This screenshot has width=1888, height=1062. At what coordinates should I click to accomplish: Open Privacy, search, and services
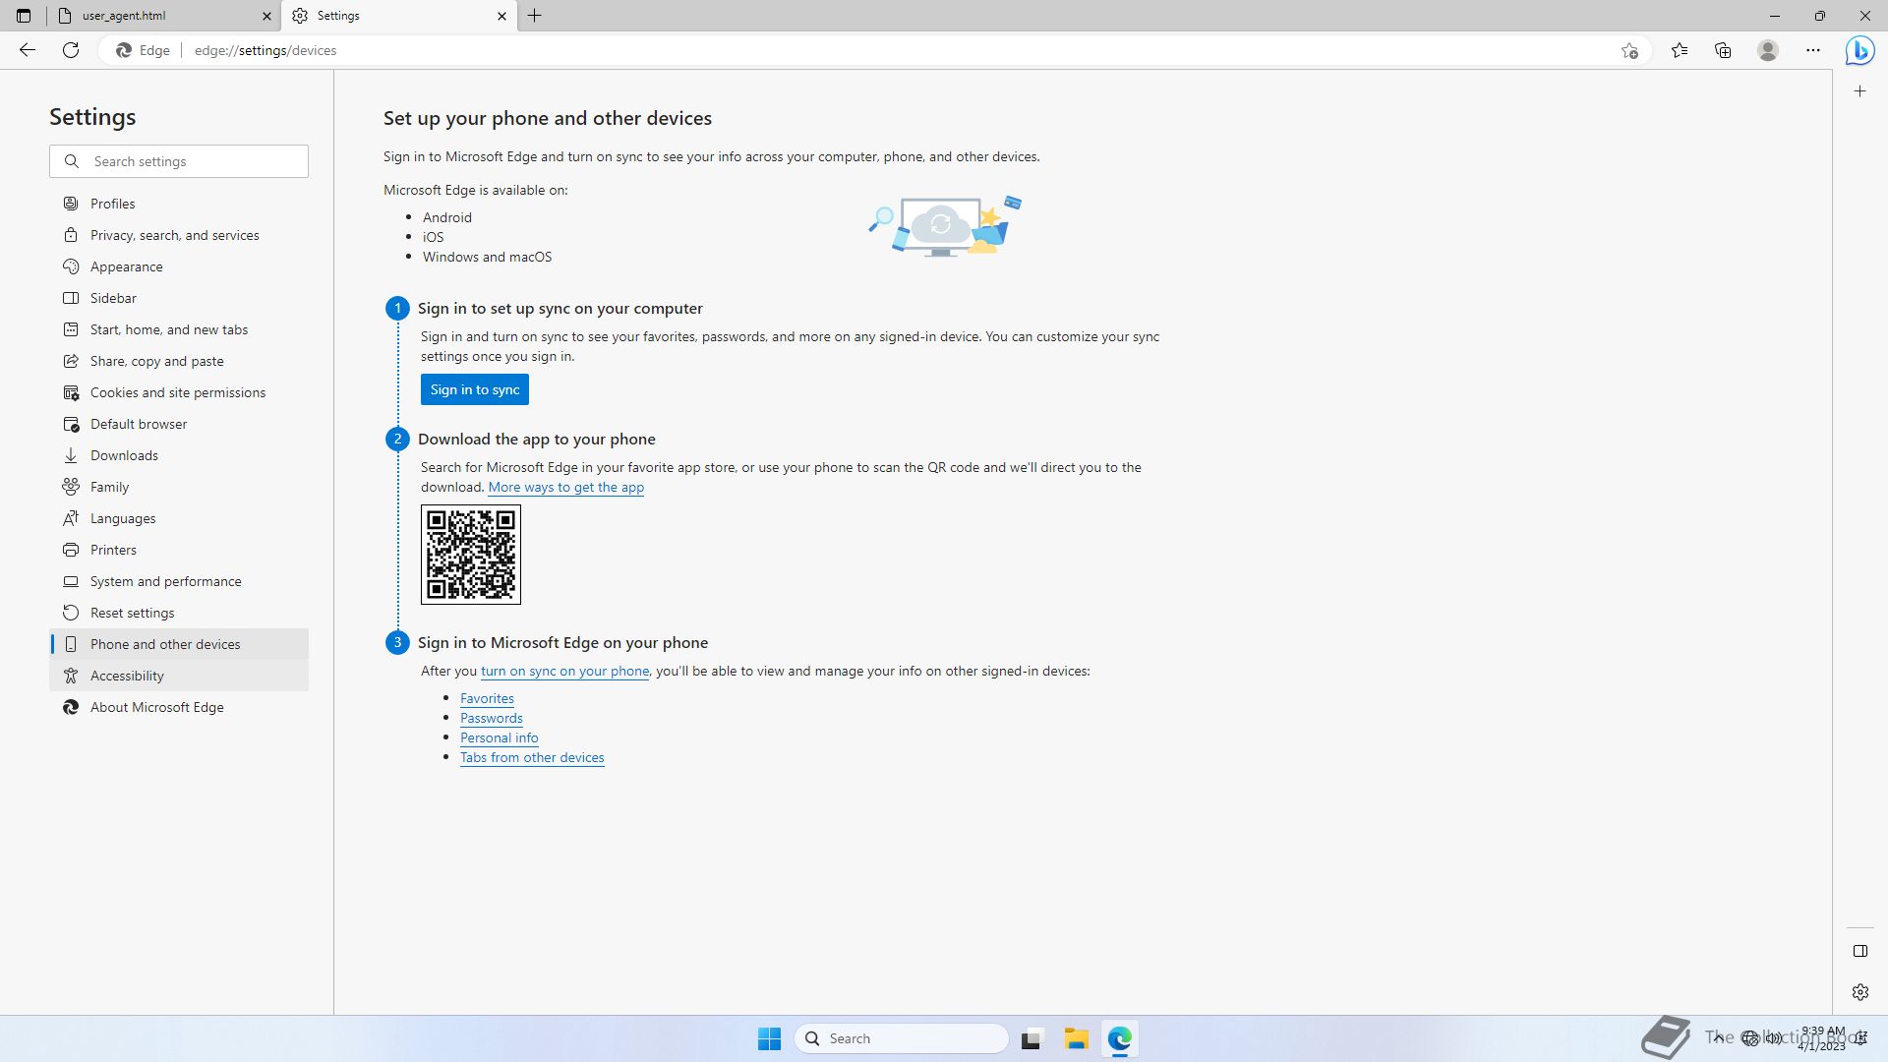click(179, 235)
